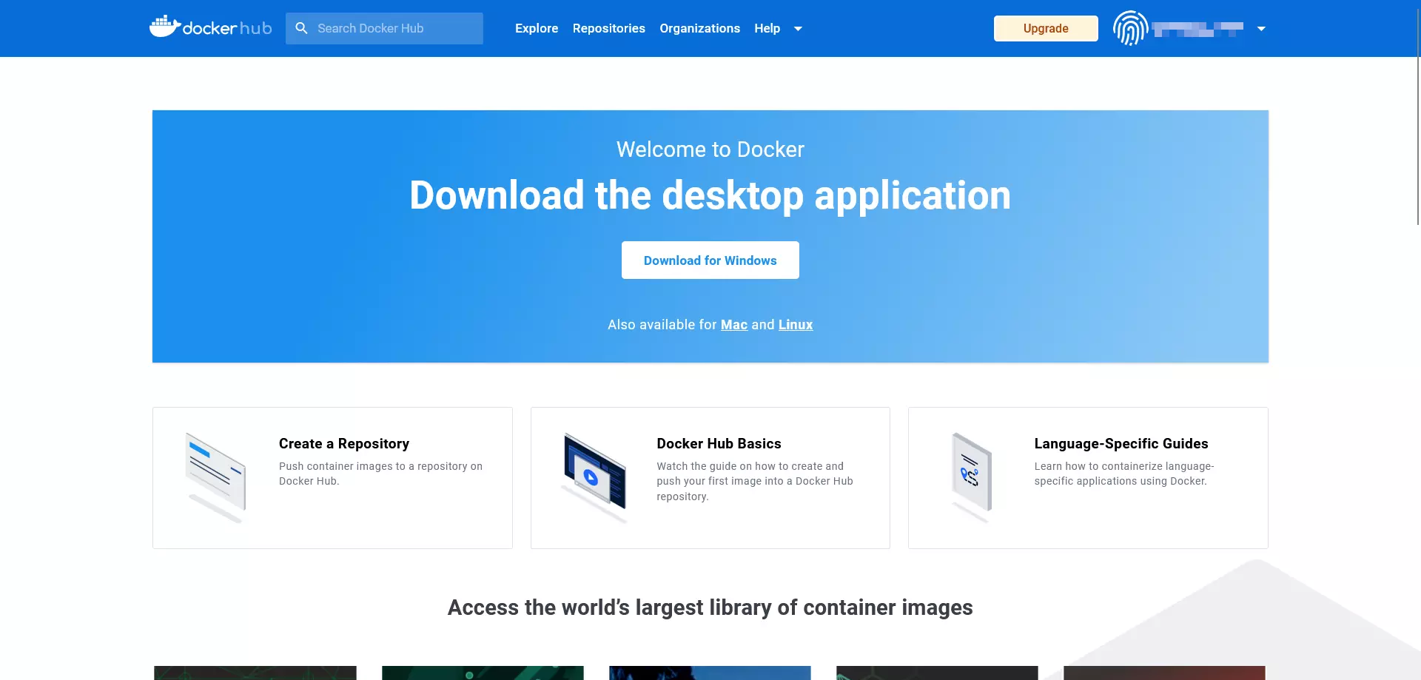The image size is (1421, 680).
Task: Open the Help dropdown menu
Action: pos(767,28)
